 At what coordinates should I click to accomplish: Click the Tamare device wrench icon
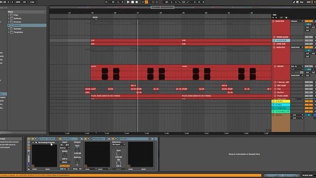point(39,139)
